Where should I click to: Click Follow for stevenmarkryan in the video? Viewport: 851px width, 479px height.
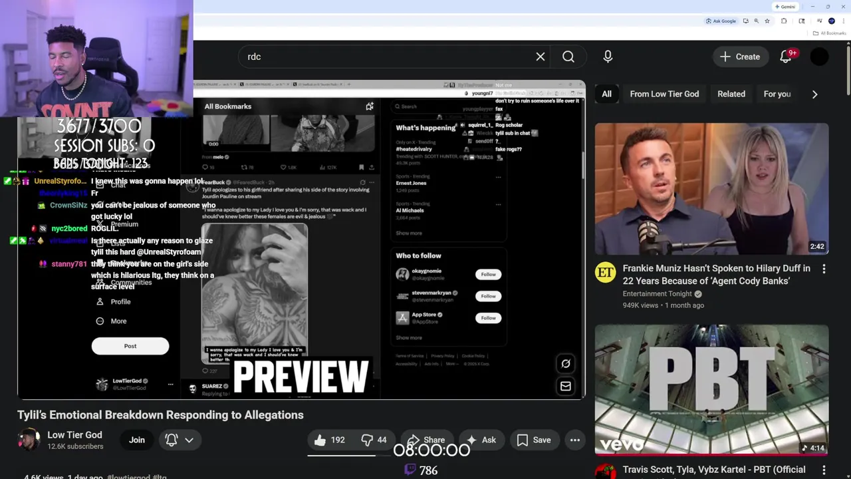[x=488, y=296]
